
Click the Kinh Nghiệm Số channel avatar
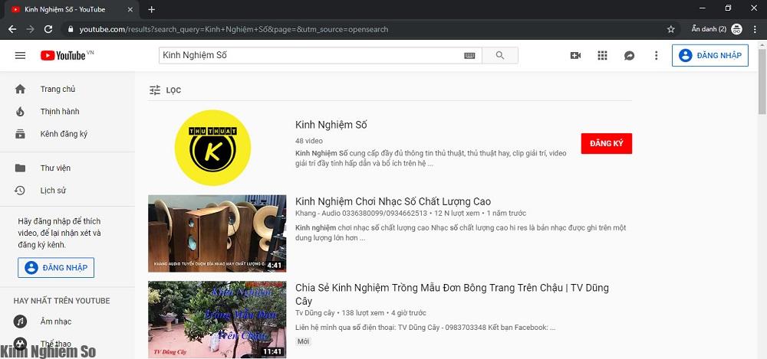[x=212, y=148]
